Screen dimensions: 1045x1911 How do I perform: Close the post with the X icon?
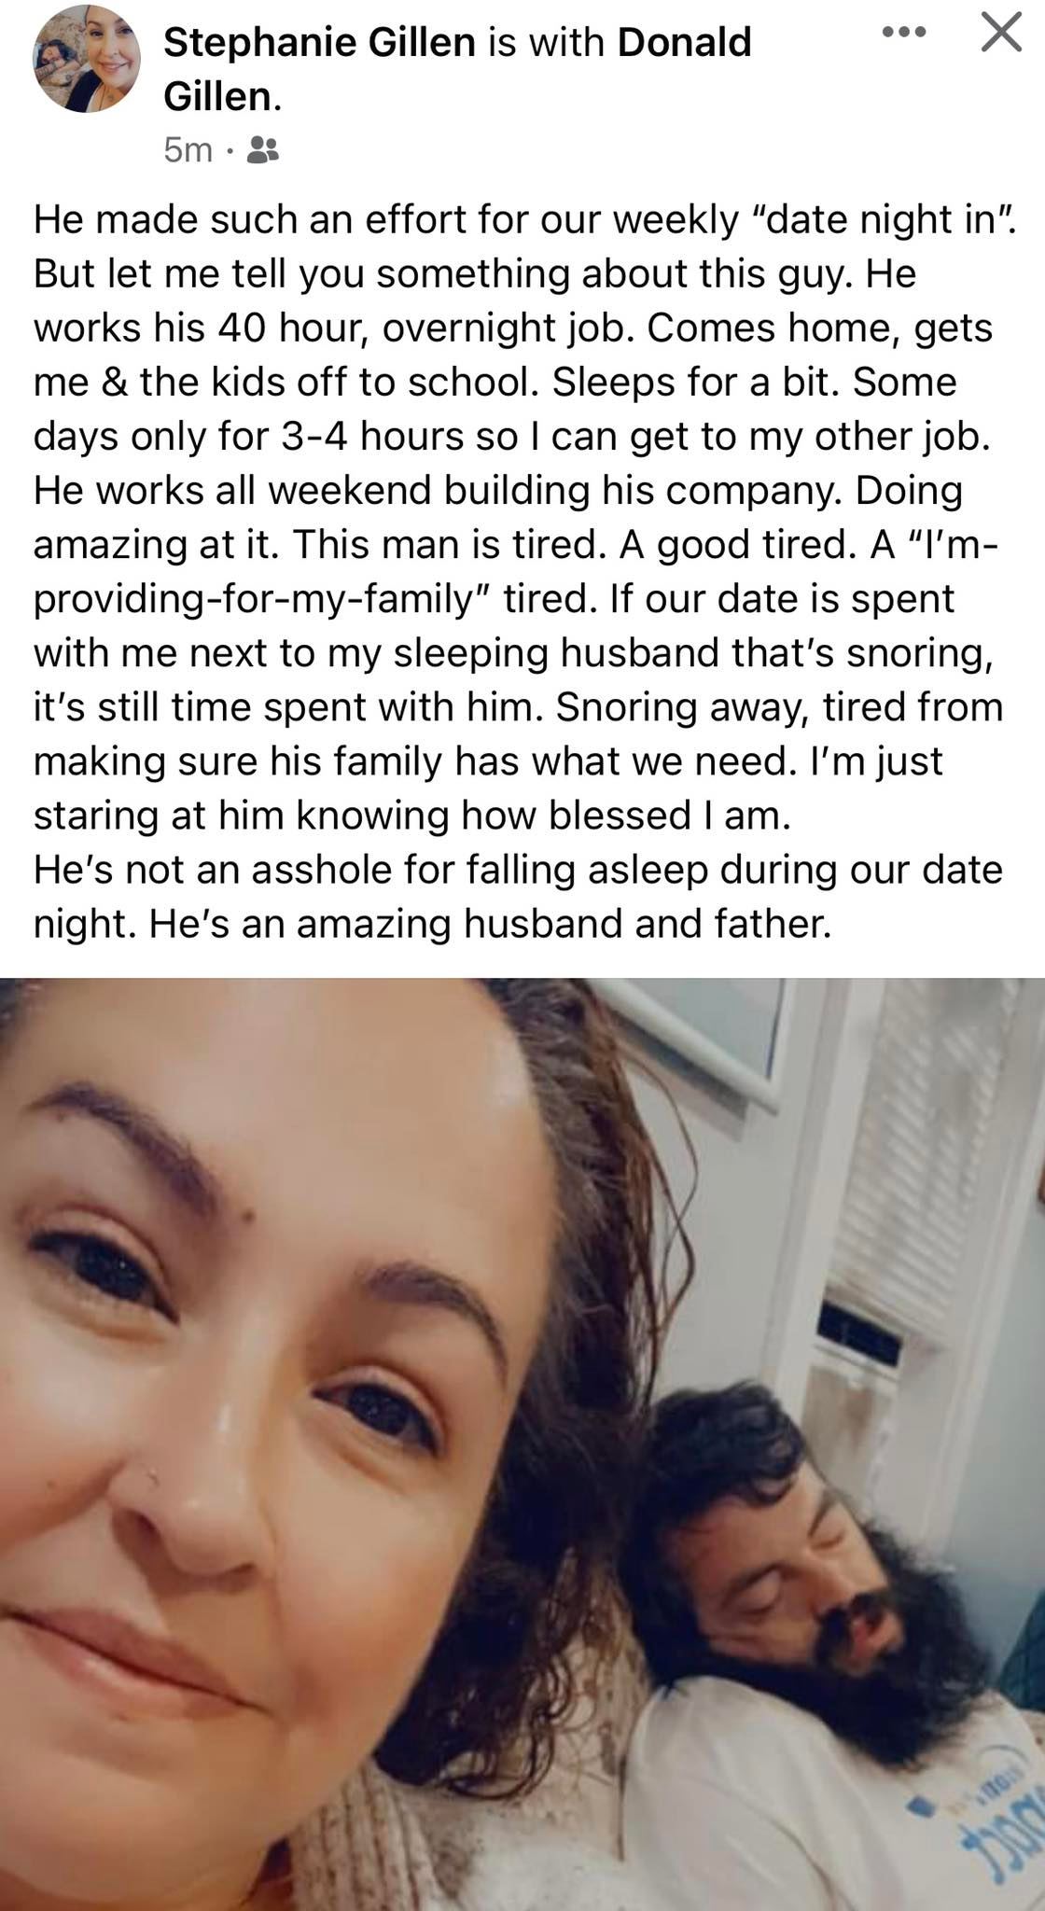pos(1001,33)
